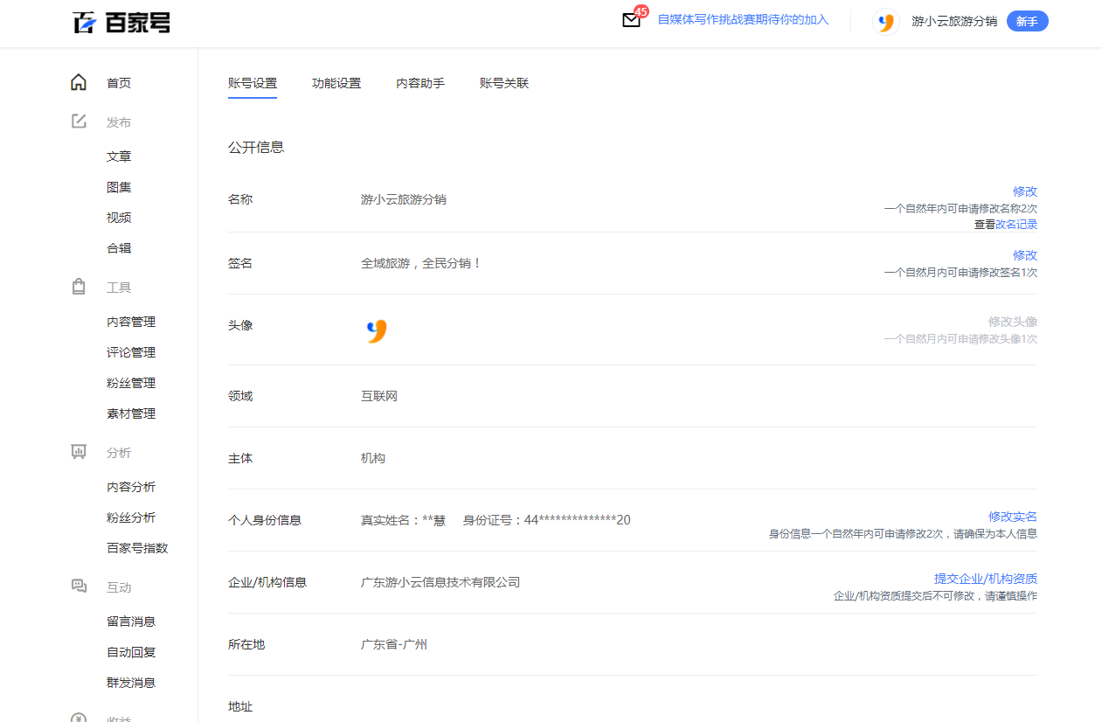Click the 互联网 field value
The width and height of the screenshot is (1102, 722).
379,396
